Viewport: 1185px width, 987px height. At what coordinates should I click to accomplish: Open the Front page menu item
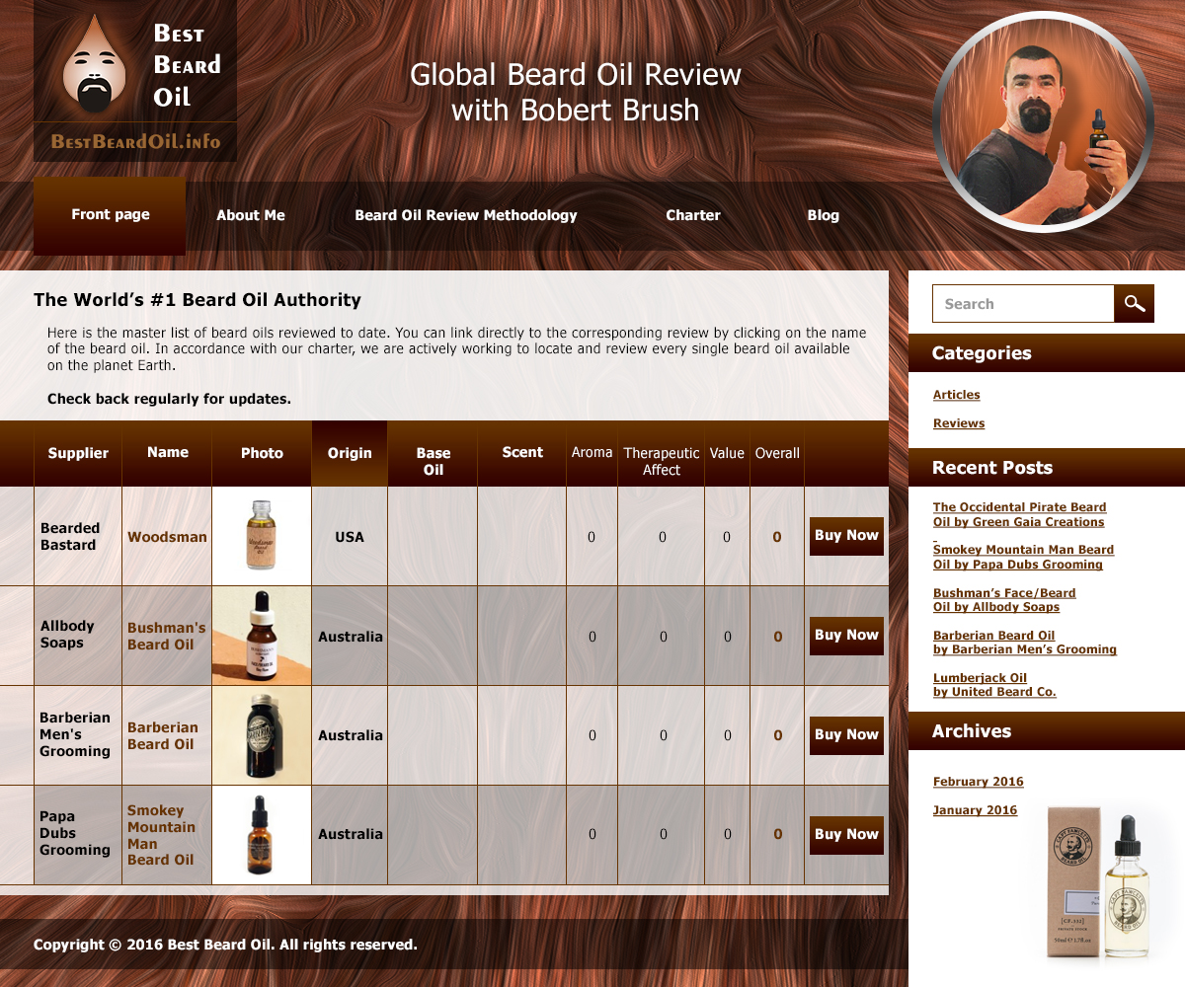pyautogui.click(x=109, y=213)
